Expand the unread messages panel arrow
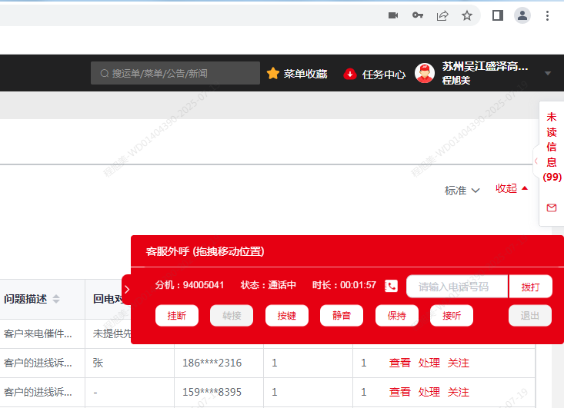 click(536, 161)
